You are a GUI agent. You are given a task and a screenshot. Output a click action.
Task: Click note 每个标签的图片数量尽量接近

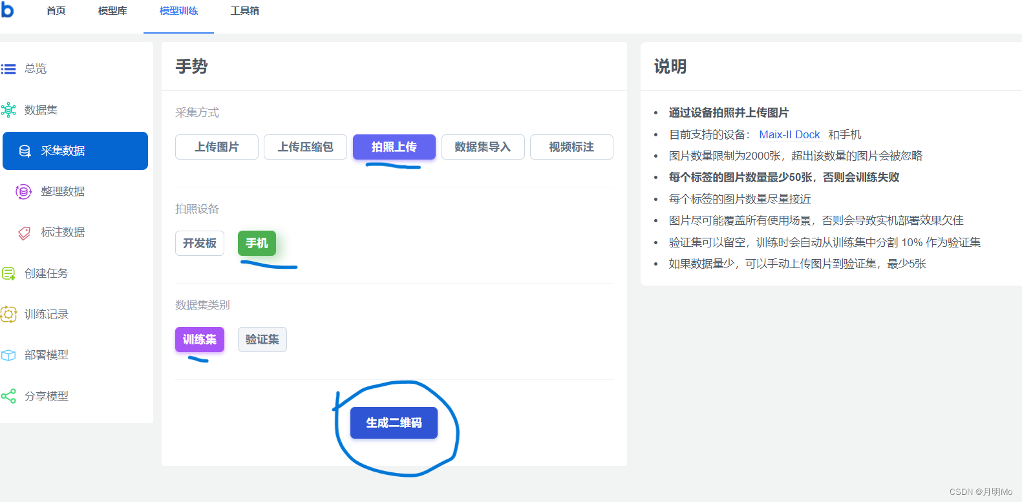740,199
